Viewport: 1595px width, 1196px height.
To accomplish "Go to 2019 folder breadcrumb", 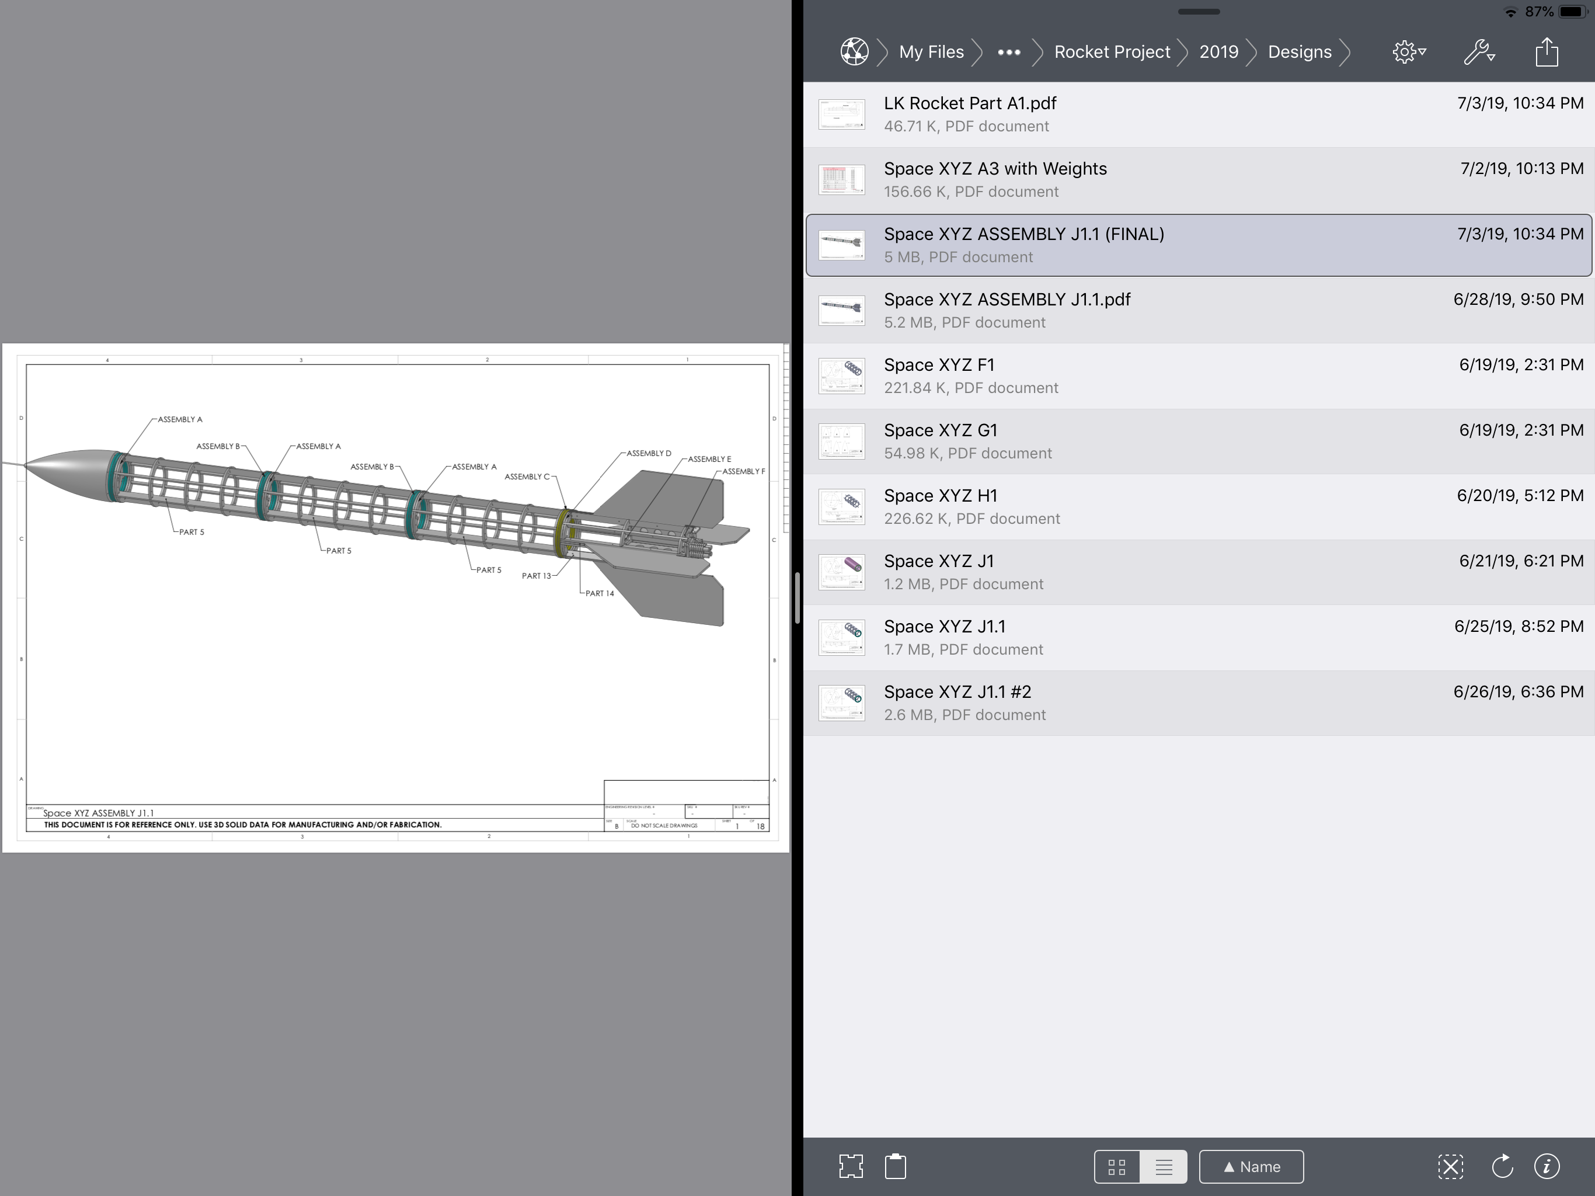I will click(x=1218, y=52).
